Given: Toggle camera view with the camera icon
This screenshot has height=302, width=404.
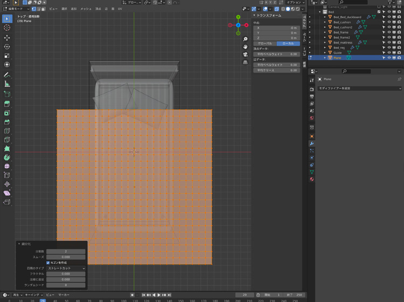Looking at the screenshot, I should coord(245,54).
